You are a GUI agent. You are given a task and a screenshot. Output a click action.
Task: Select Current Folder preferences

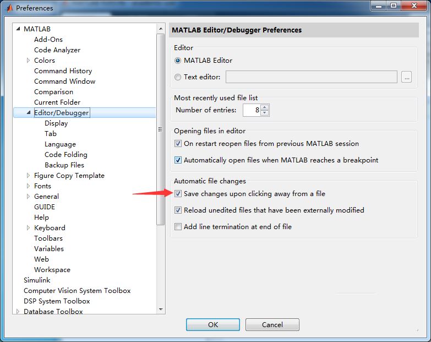[x=57, y=102]
